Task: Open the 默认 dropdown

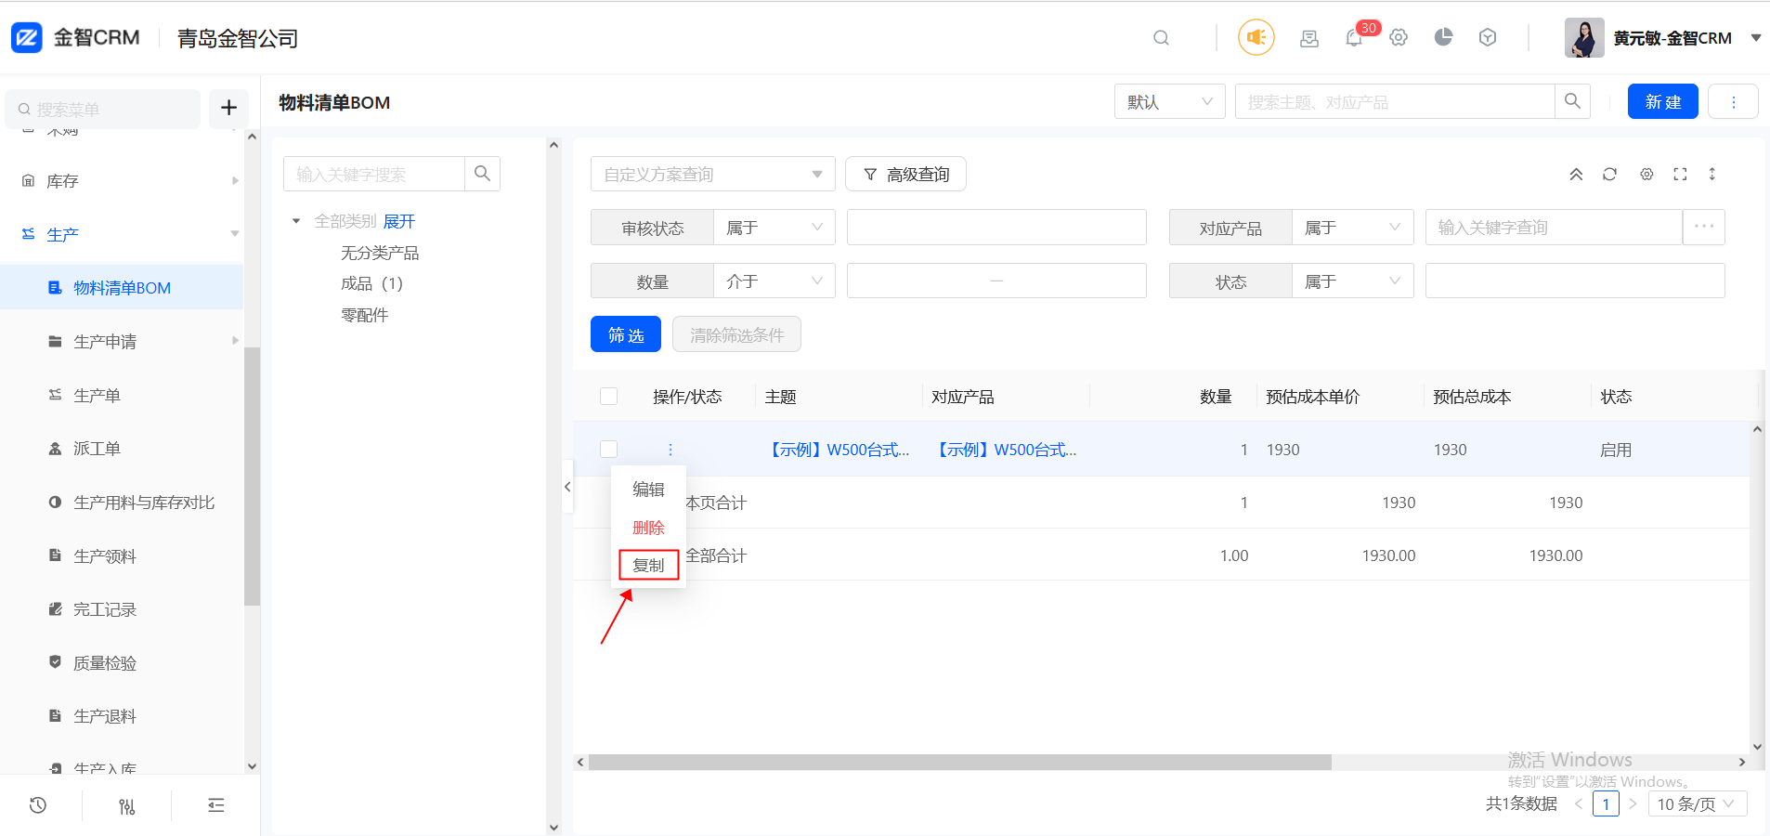Action: 1169,102
